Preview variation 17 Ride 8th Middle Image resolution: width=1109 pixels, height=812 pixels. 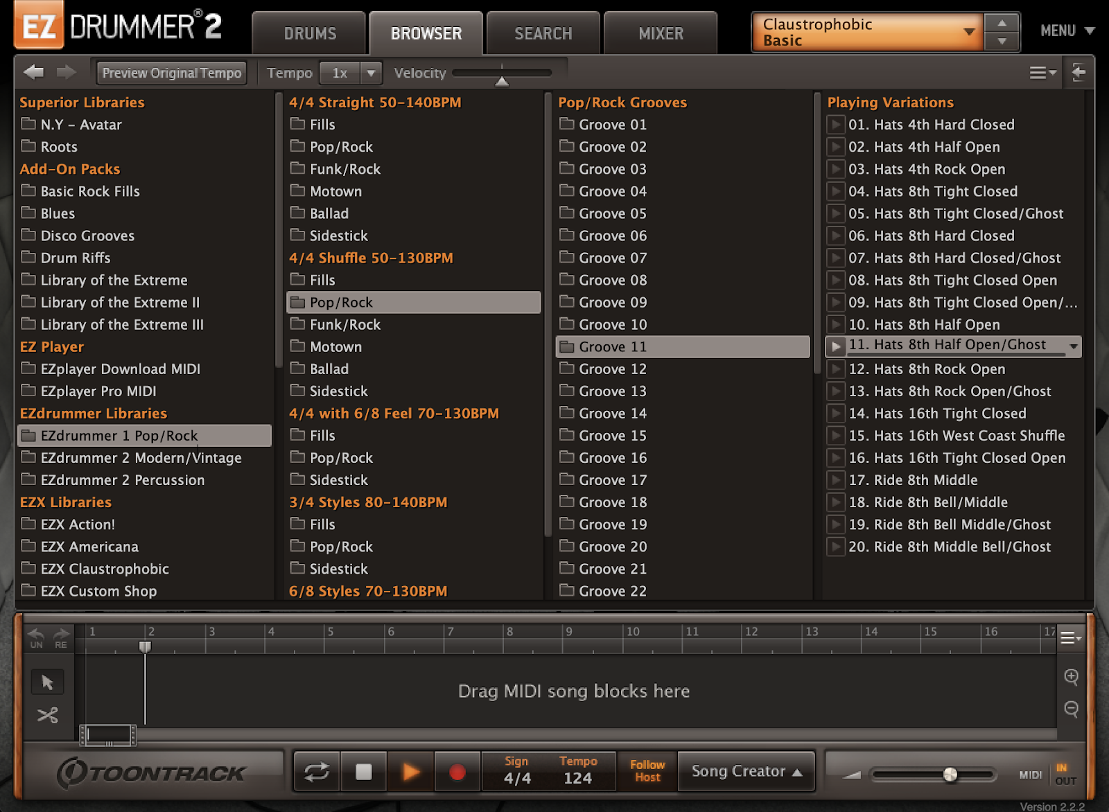click(836, 480)
